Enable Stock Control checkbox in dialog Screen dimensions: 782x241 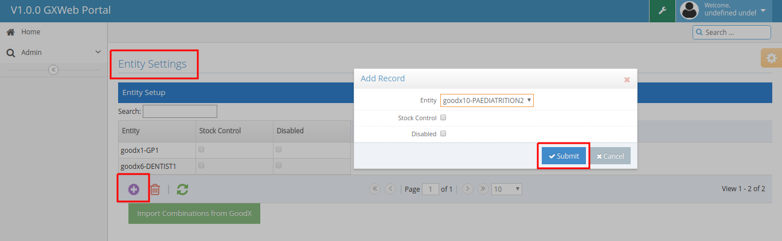[x=443, y=118]
